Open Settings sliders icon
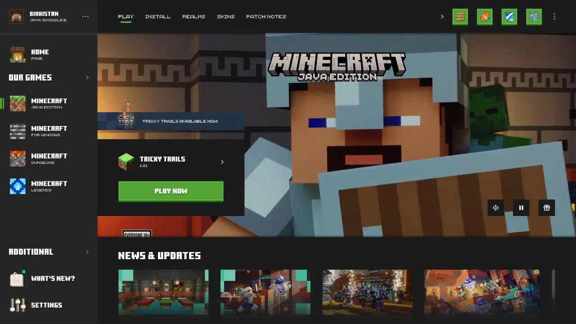576x324 pixels. point(18,305)
